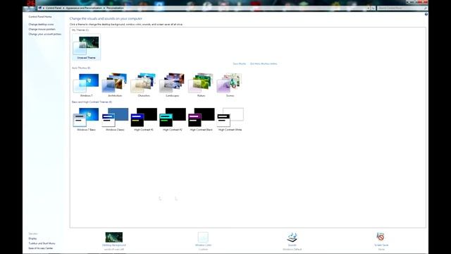Apply the Windows 7 Basic theme
This screenshot has height=254, width=451.
86,119
